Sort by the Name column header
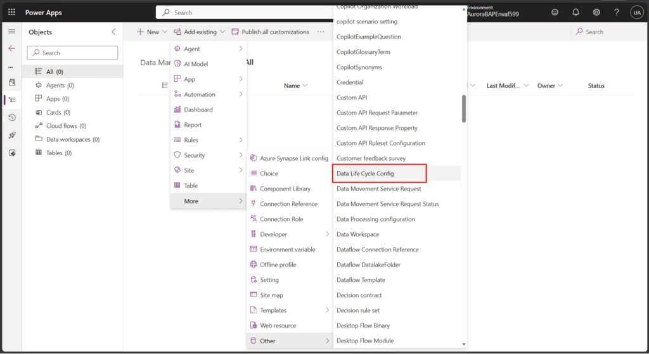The width and height of the screenshot is (649, 354). coord(295,85)
